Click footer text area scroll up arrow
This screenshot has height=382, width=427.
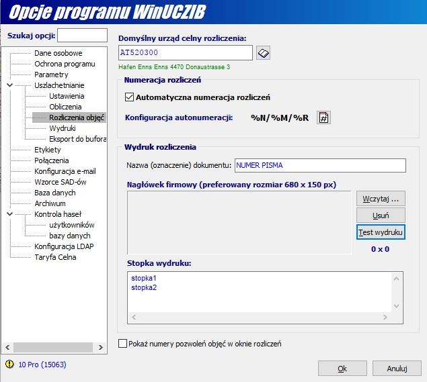(x=397, y=279)
